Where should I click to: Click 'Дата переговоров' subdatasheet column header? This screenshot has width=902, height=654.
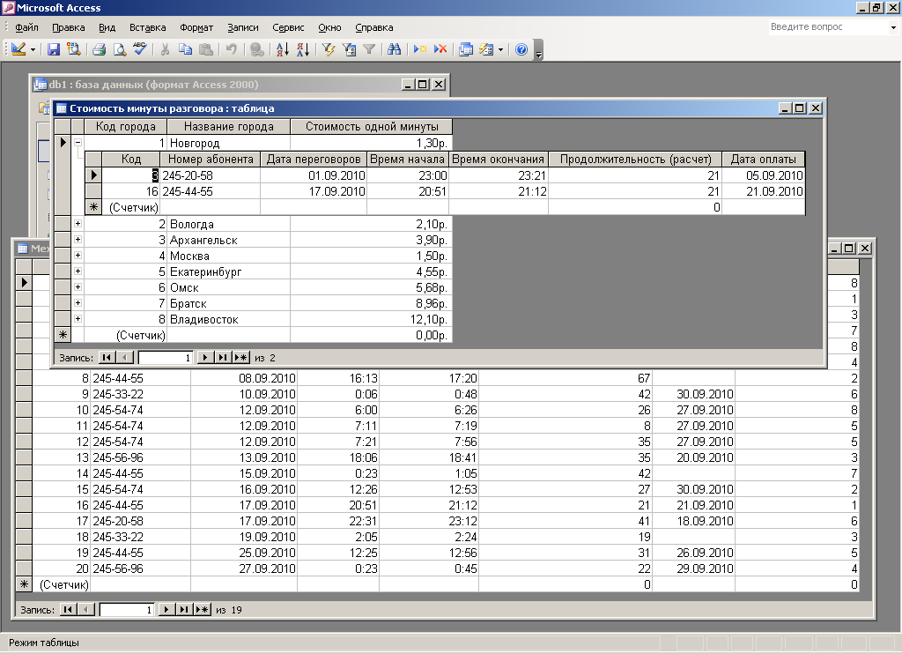pyautogui.click(x=314, y=160)
